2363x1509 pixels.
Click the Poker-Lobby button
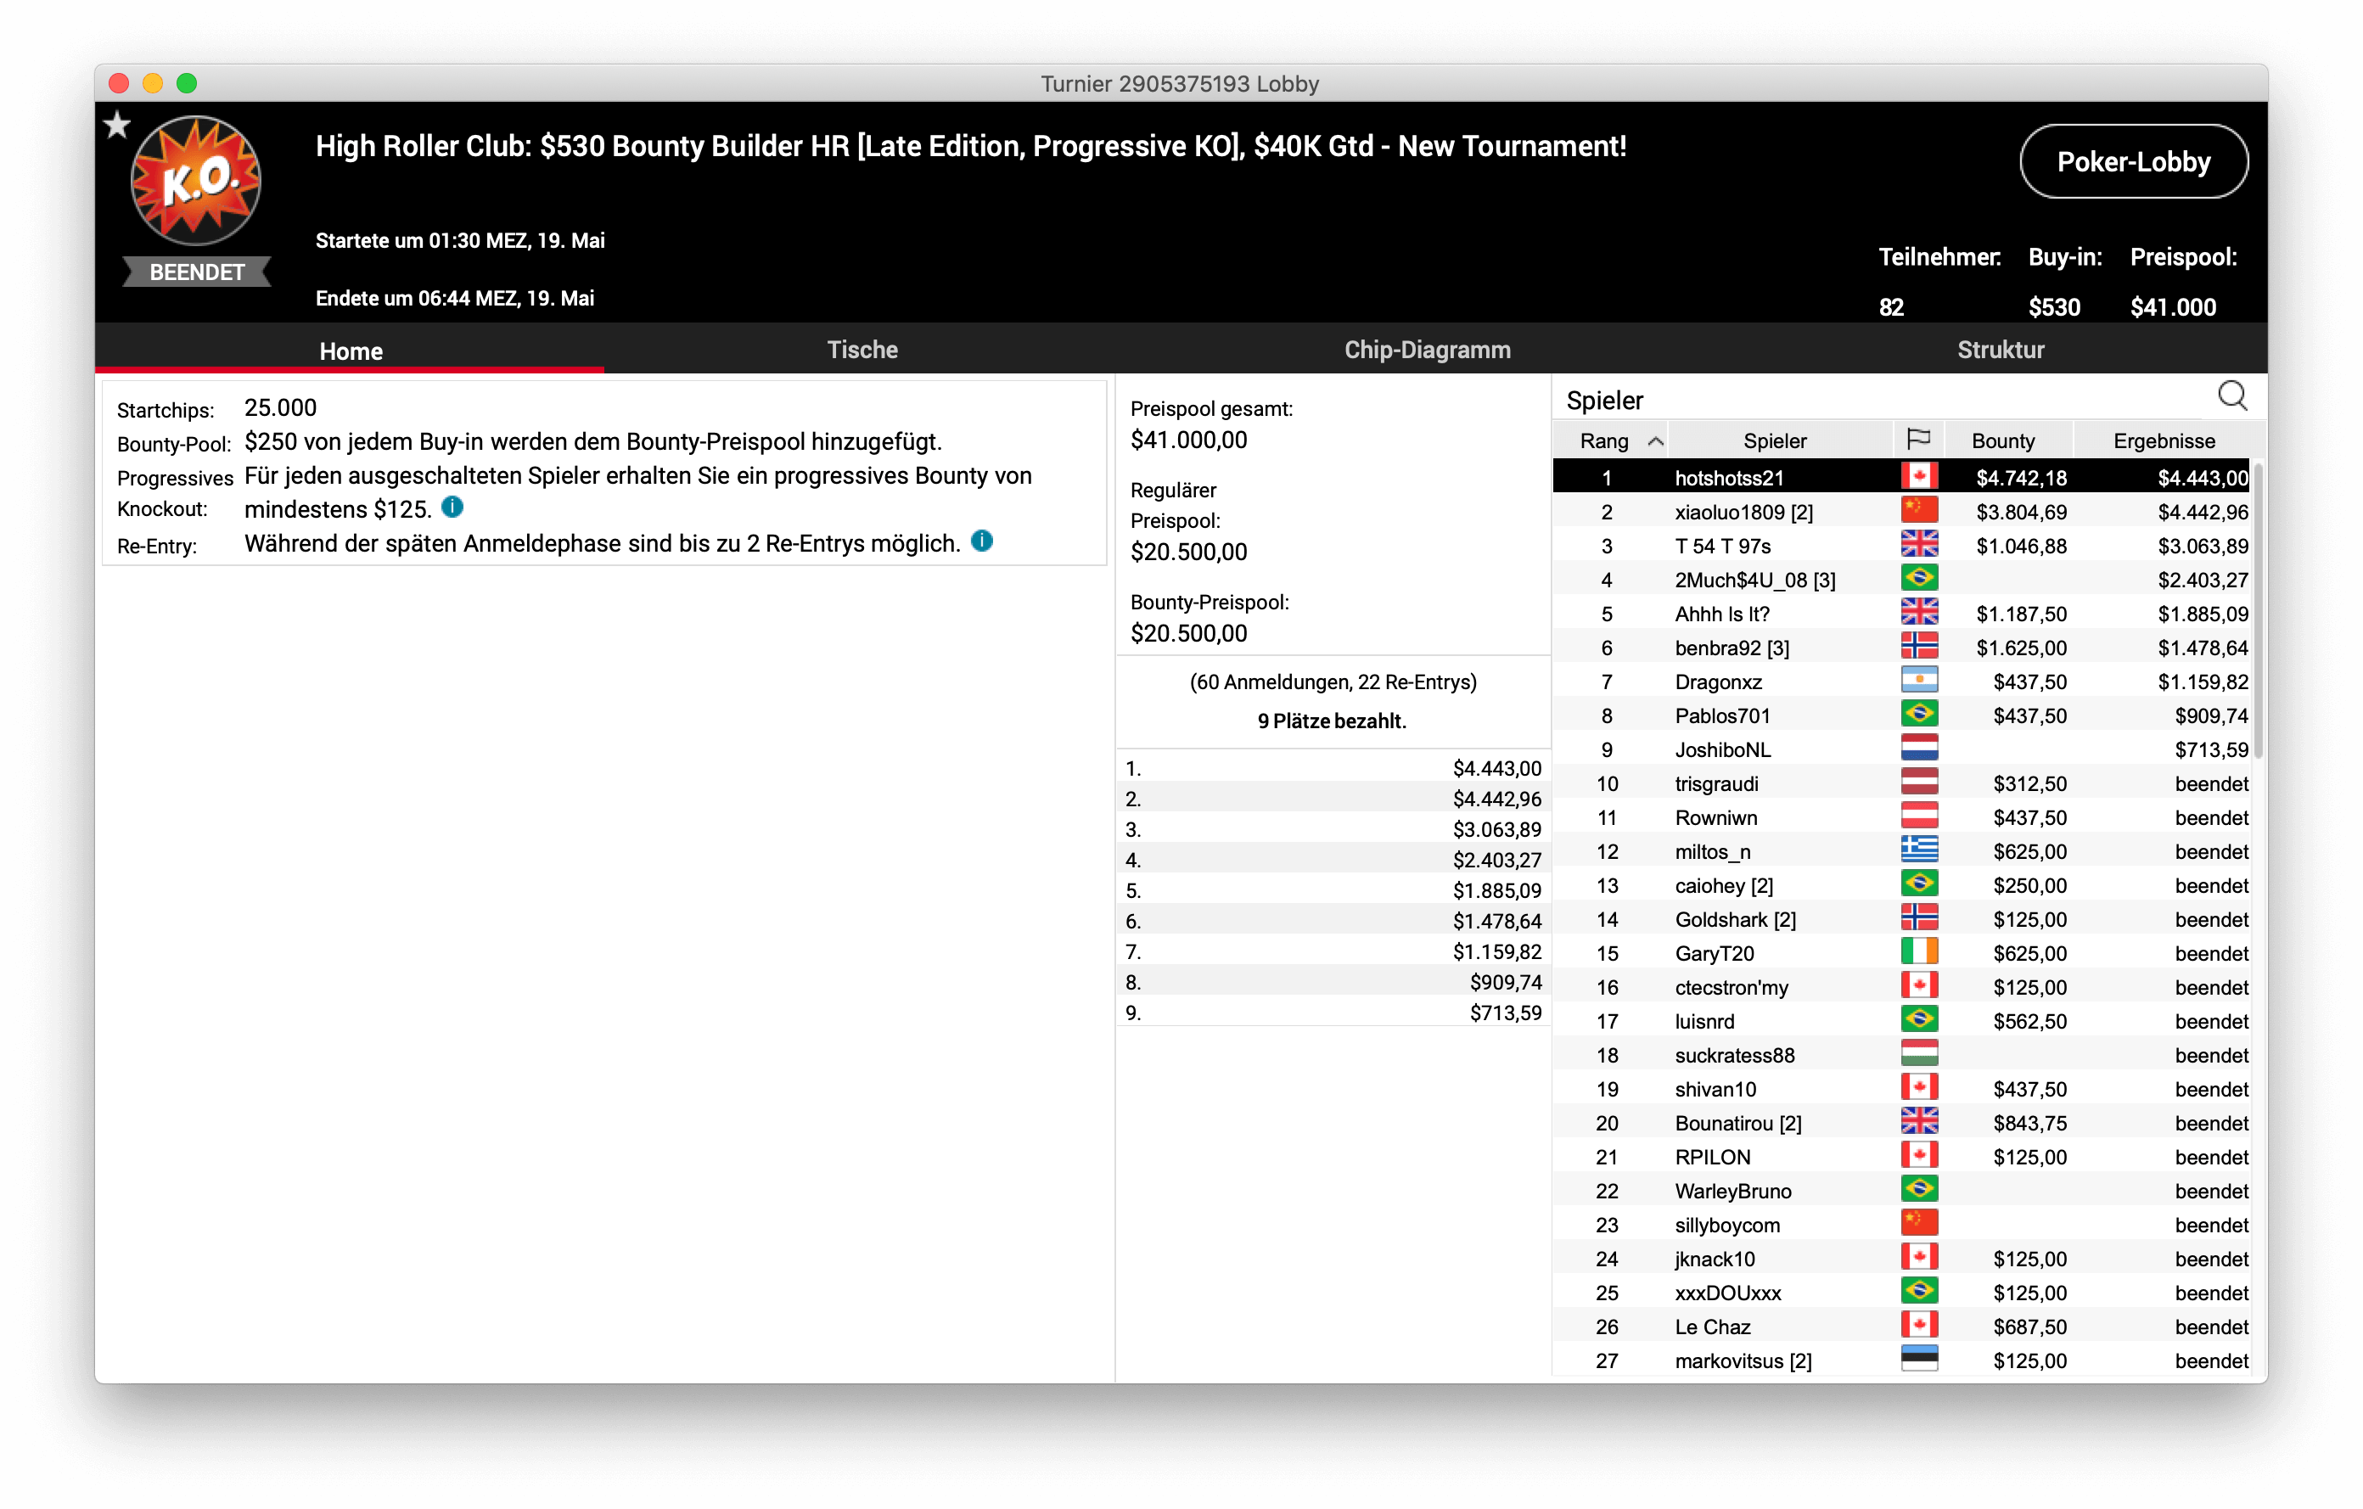click(x=2133, y=161)
